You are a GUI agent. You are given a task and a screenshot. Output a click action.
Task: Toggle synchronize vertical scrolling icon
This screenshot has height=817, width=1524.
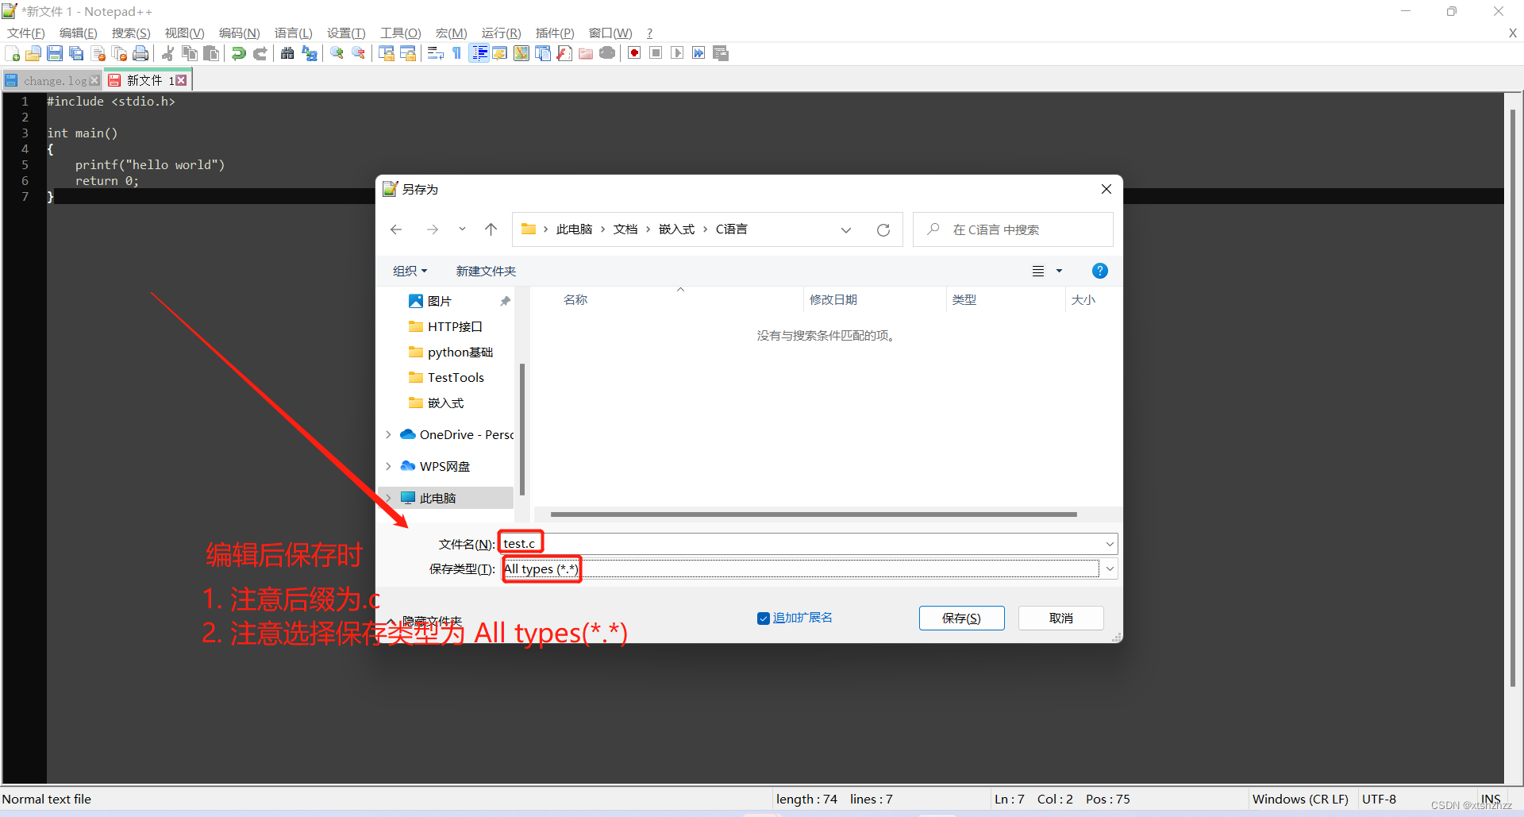pyautogui.click(x=387, y=53)
